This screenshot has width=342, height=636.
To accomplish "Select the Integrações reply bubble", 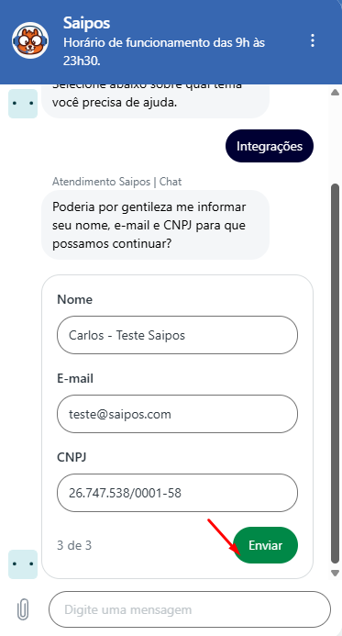I will click(x=270, y=146).
